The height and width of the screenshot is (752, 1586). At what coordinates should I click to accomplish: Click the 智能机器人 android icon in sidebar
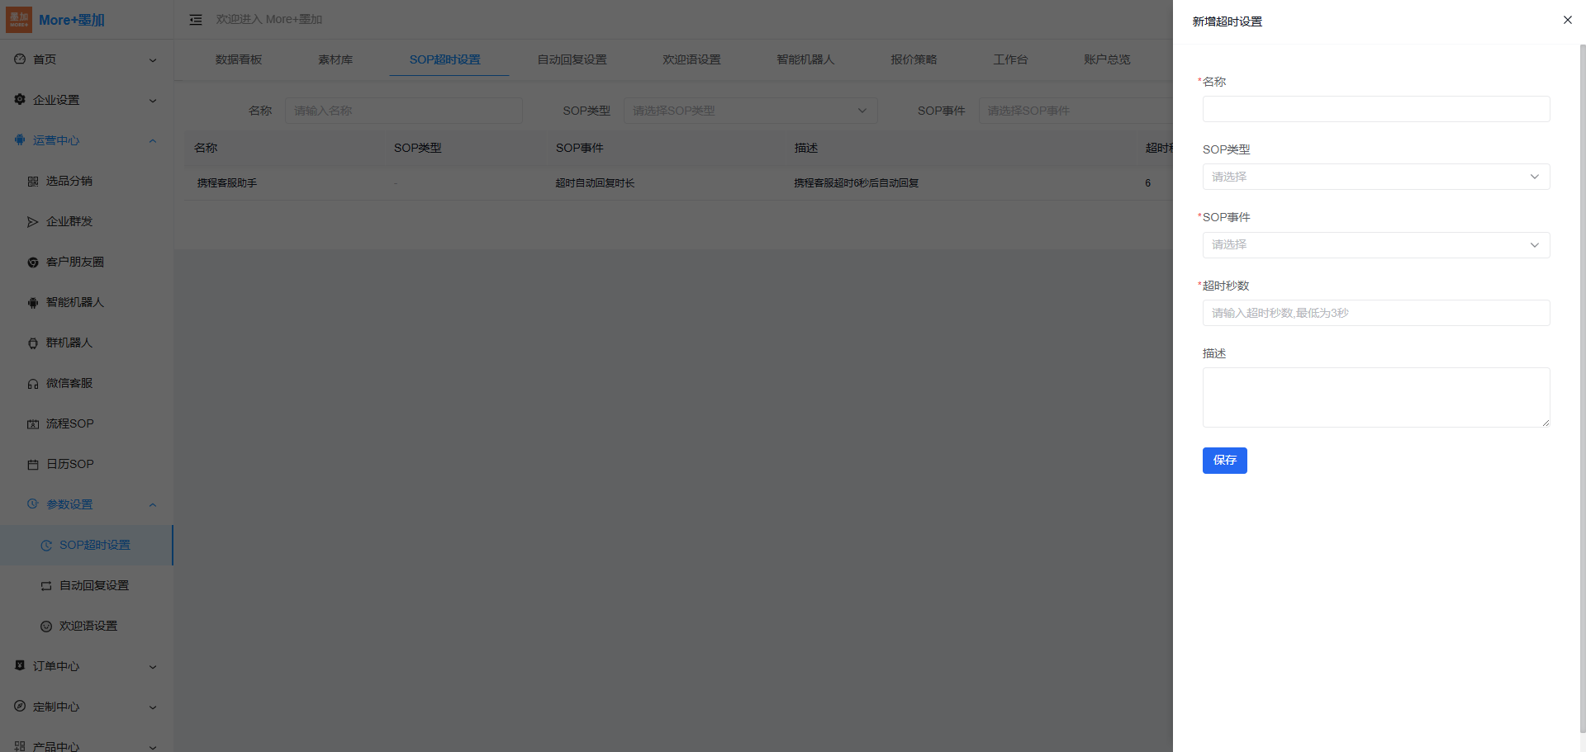tap(33, 303)
